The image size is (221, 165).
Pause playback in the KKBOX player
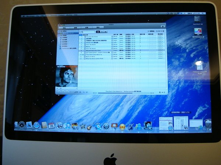click(x=59, y=92)
